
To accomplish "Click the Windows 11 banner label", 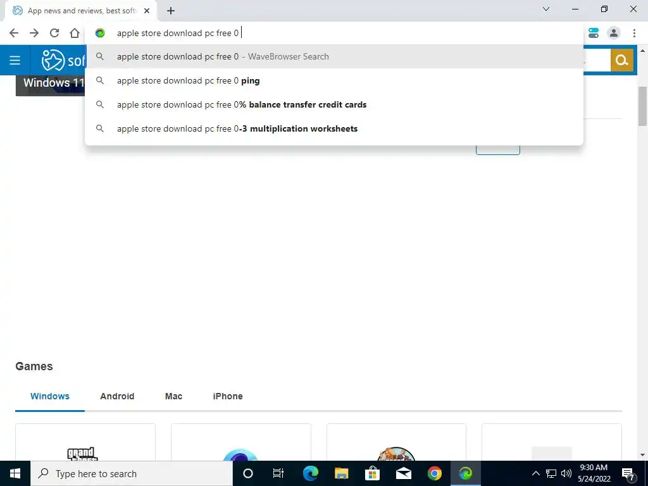I will (54, 83).
